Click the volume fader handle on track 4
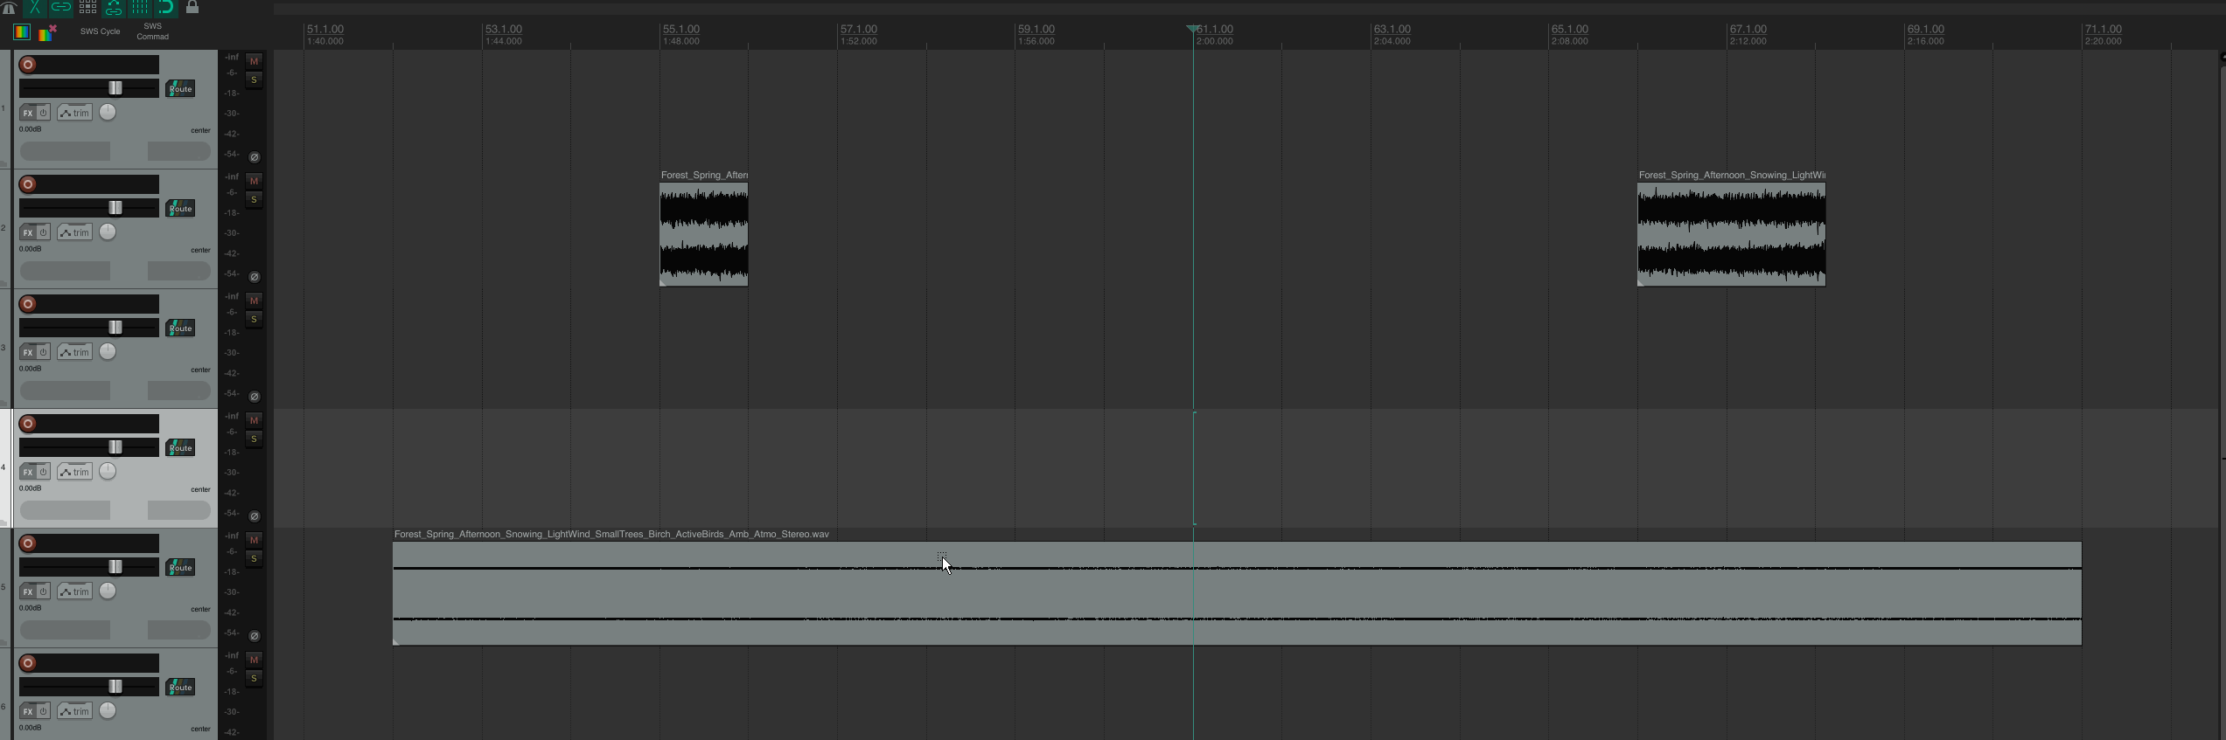Image resolution: width=2226 pixels, height=740 pixels. pos(115,447)
